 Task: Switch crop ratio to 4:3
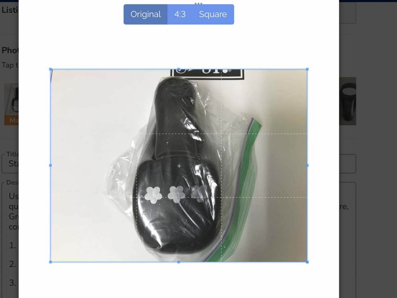pos(180,14)
